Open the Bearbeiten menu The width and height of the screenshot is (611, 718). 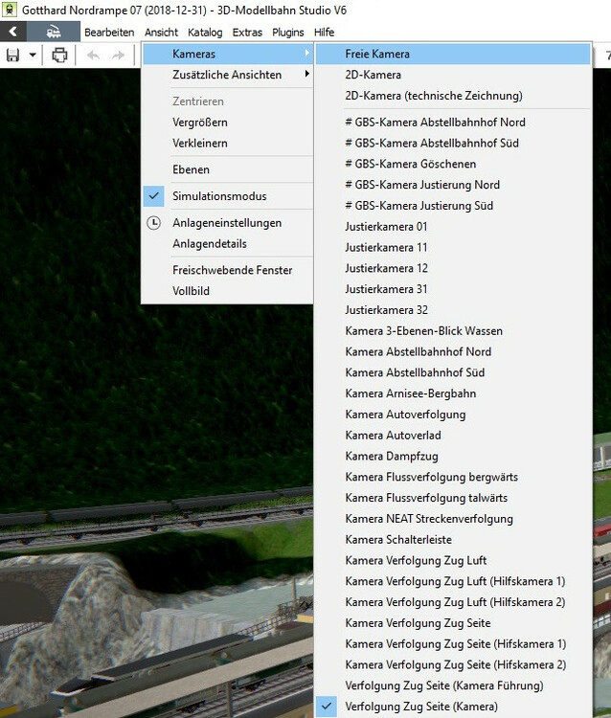tap(109, 32)
